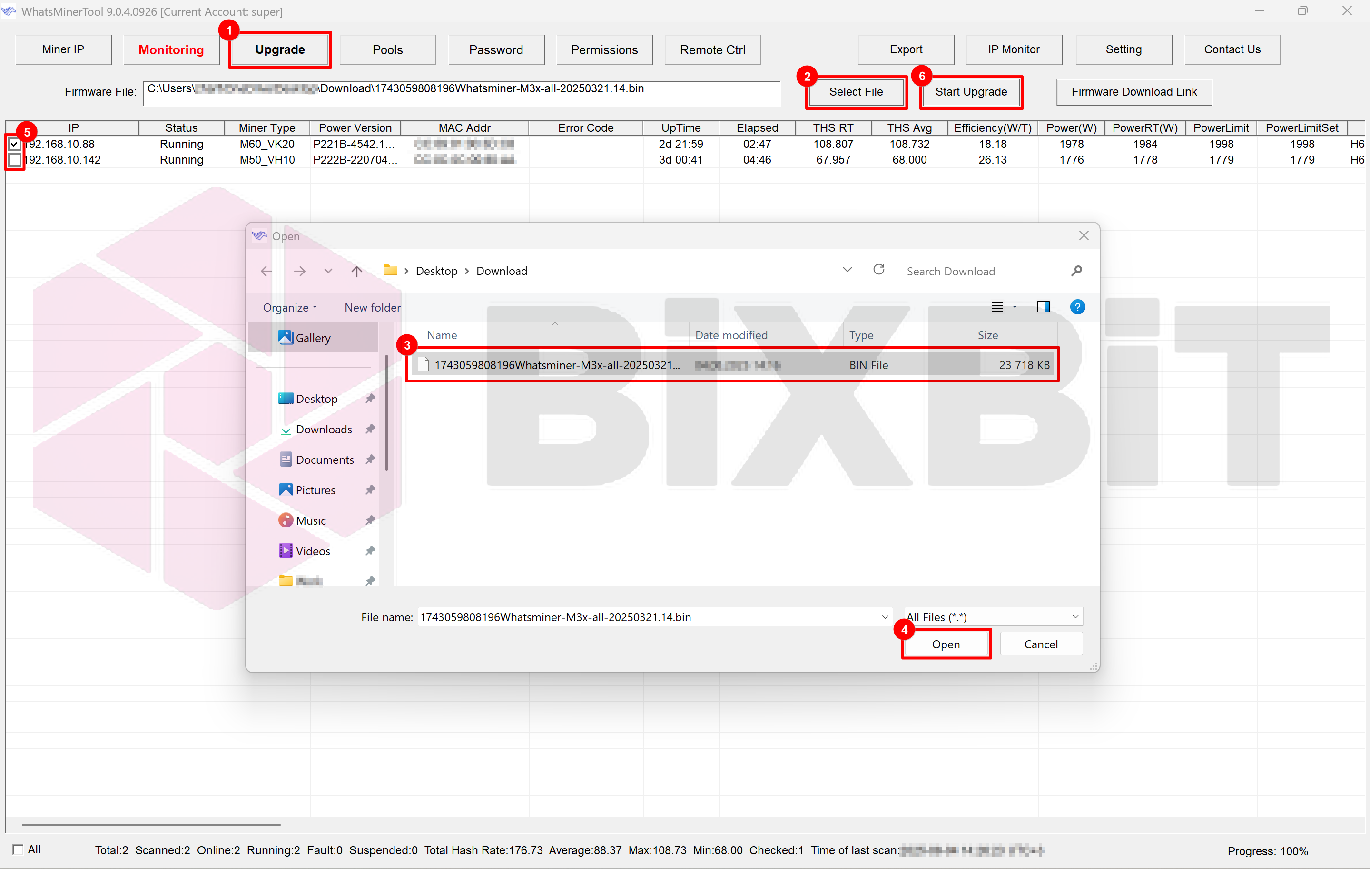The image size is (1370, 869).
Task: Open the view options dropdown arrow
Action: click(x=1015, y=307)
